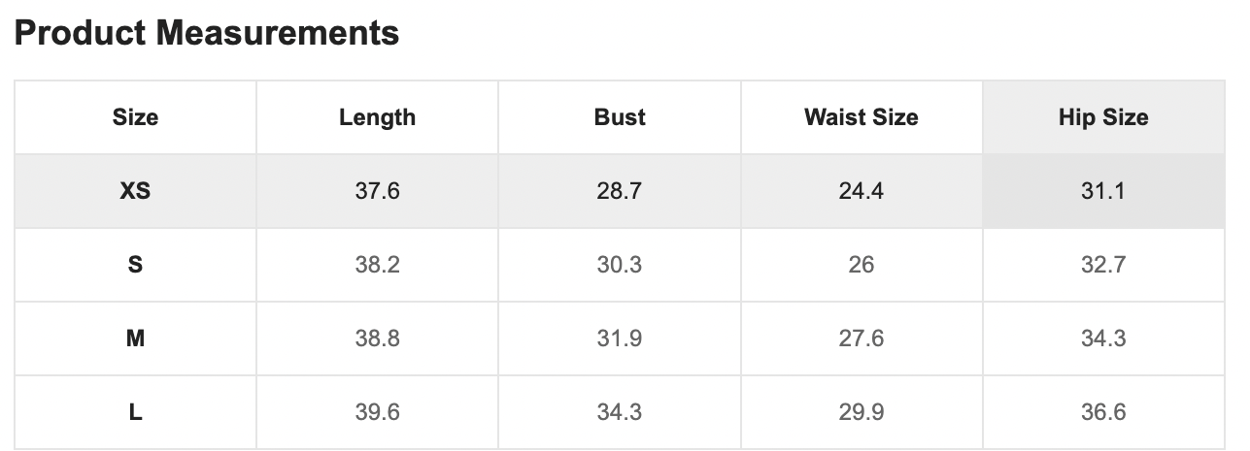Click the Length column header

[x=377, y=117]
